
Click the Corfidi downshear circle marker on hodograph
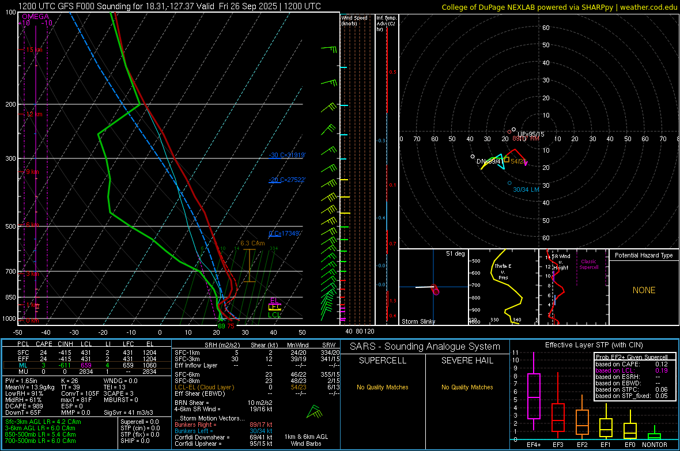click(x=473, y=156)
